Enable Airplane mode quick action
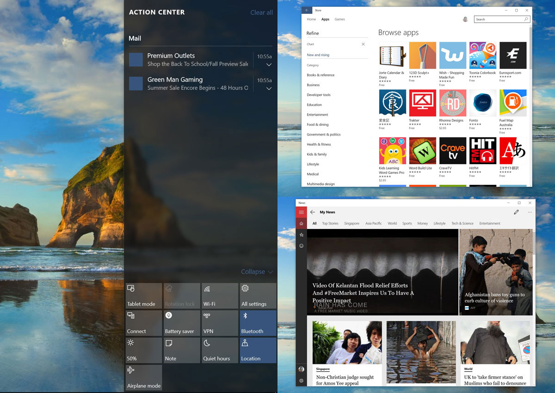Screen dimensions: 555x393 coord(144,378)
